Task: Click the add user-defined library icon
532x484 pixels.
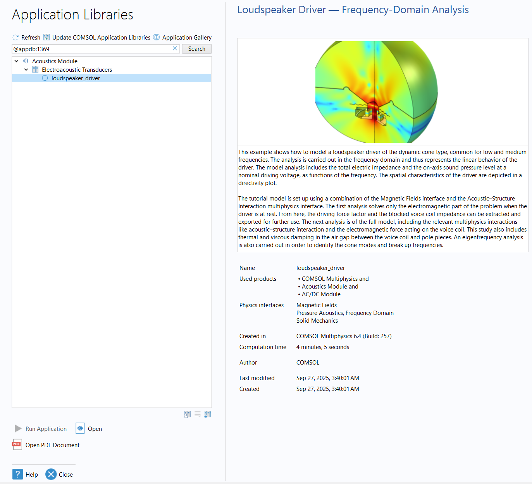Action: click(187, 414)
